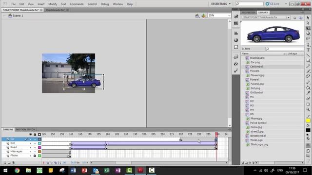The width and height of the screenshot is (312, 175).
Task: Toggle Onion Skin in timeline footer
Action: tap(48, 163)
